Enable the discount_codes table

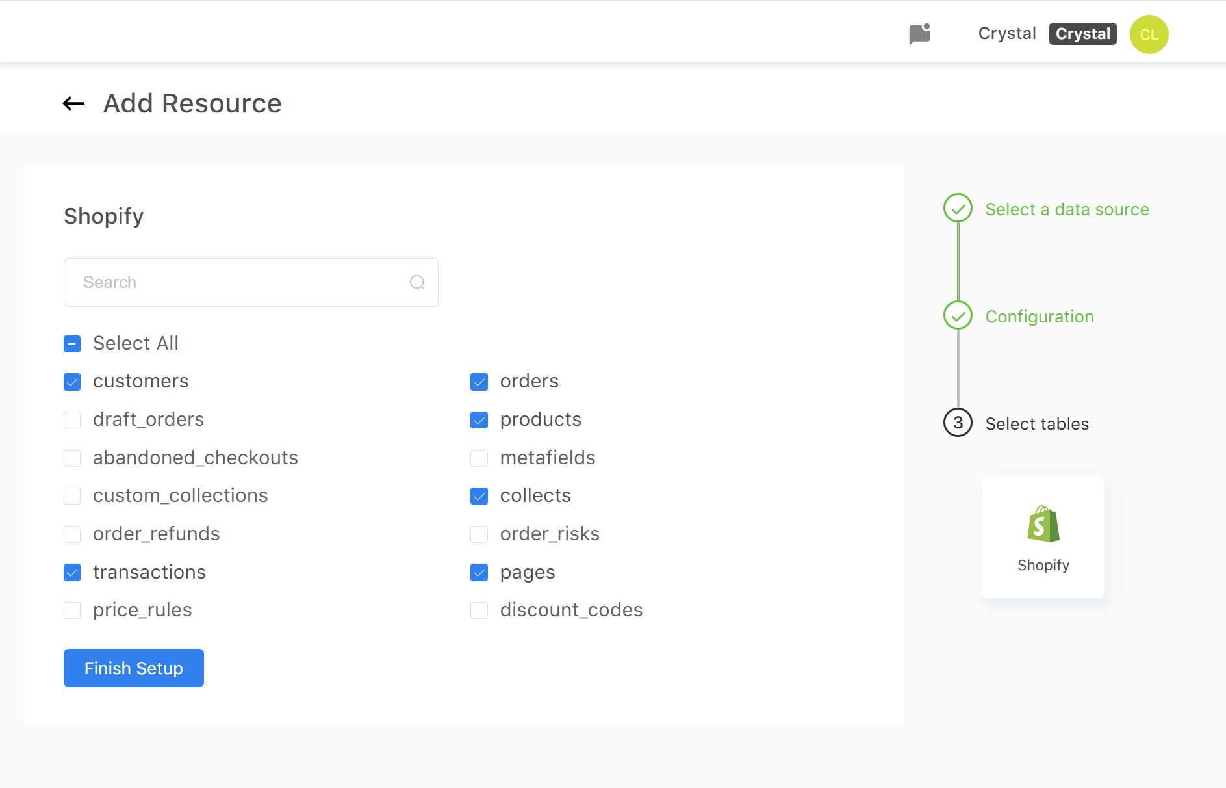pyautogui.click(x=479, y=610)
